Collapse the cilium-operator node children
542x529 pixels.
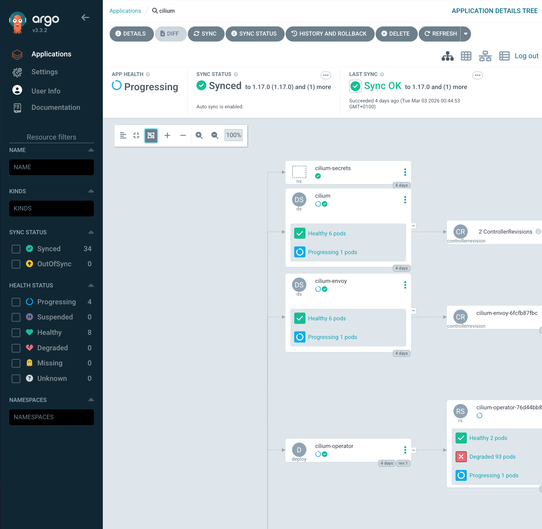pos(413,450)
